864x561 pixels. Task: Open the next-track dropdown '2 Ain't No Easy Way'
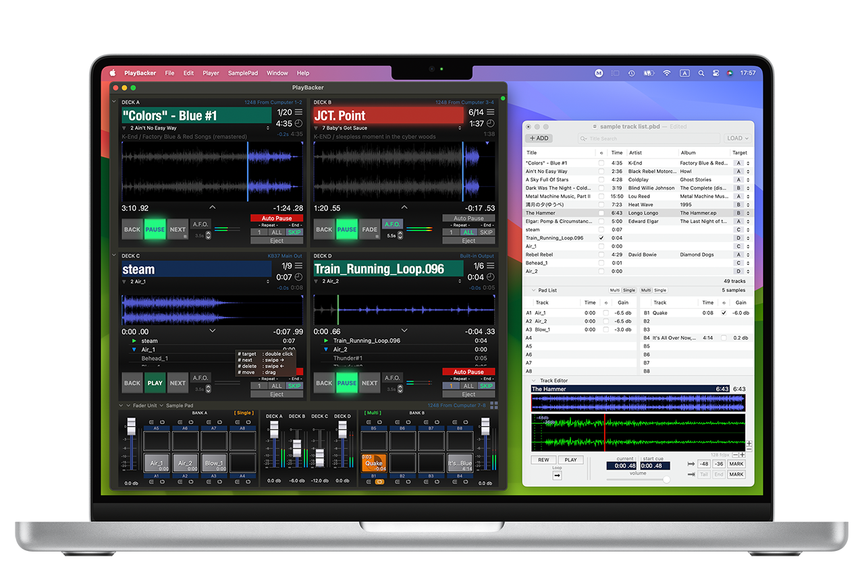point(196,128)
